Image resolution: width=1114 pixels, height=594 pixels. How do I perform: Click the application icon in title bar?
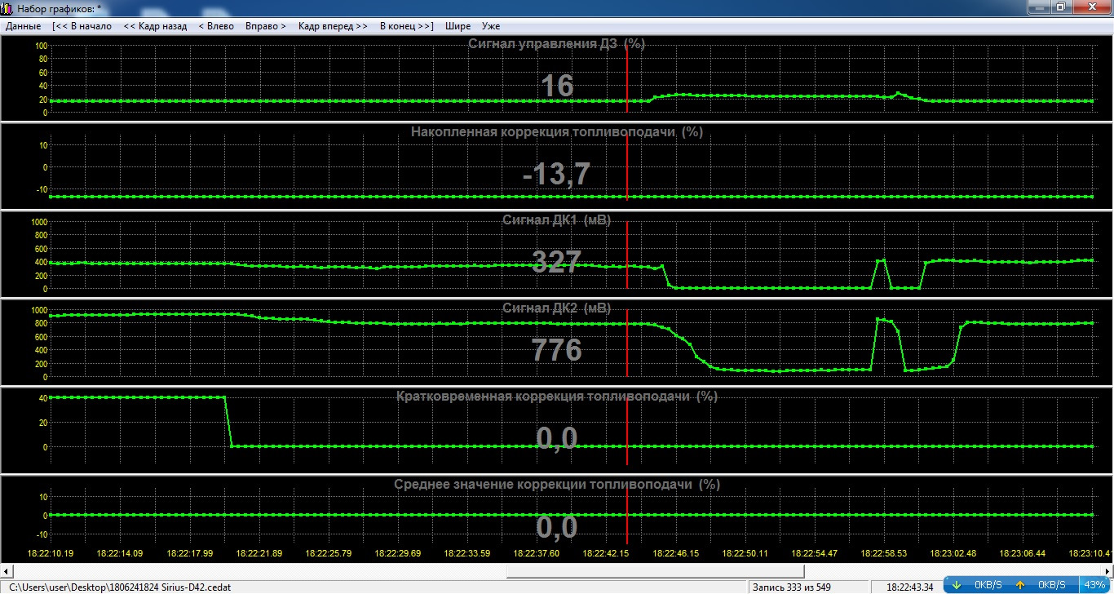pos(8,7)
